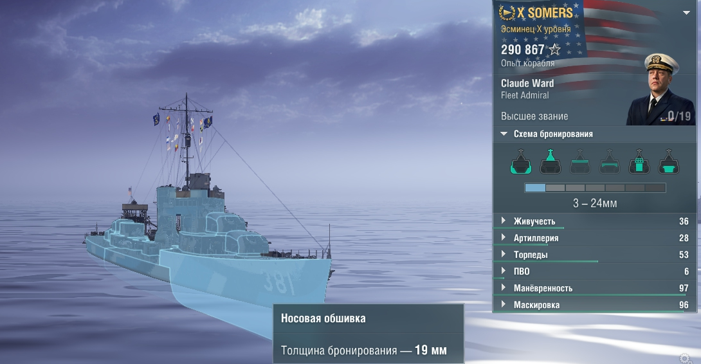Toggle the deck armor layer icon
Screen dimensions: 701x364
pyautogui.click(x=580, y=161)
